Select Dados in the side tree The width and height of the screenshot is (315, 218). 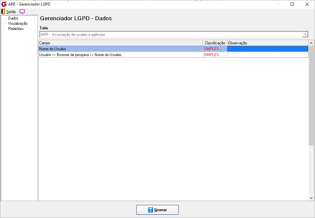point(13,18)
